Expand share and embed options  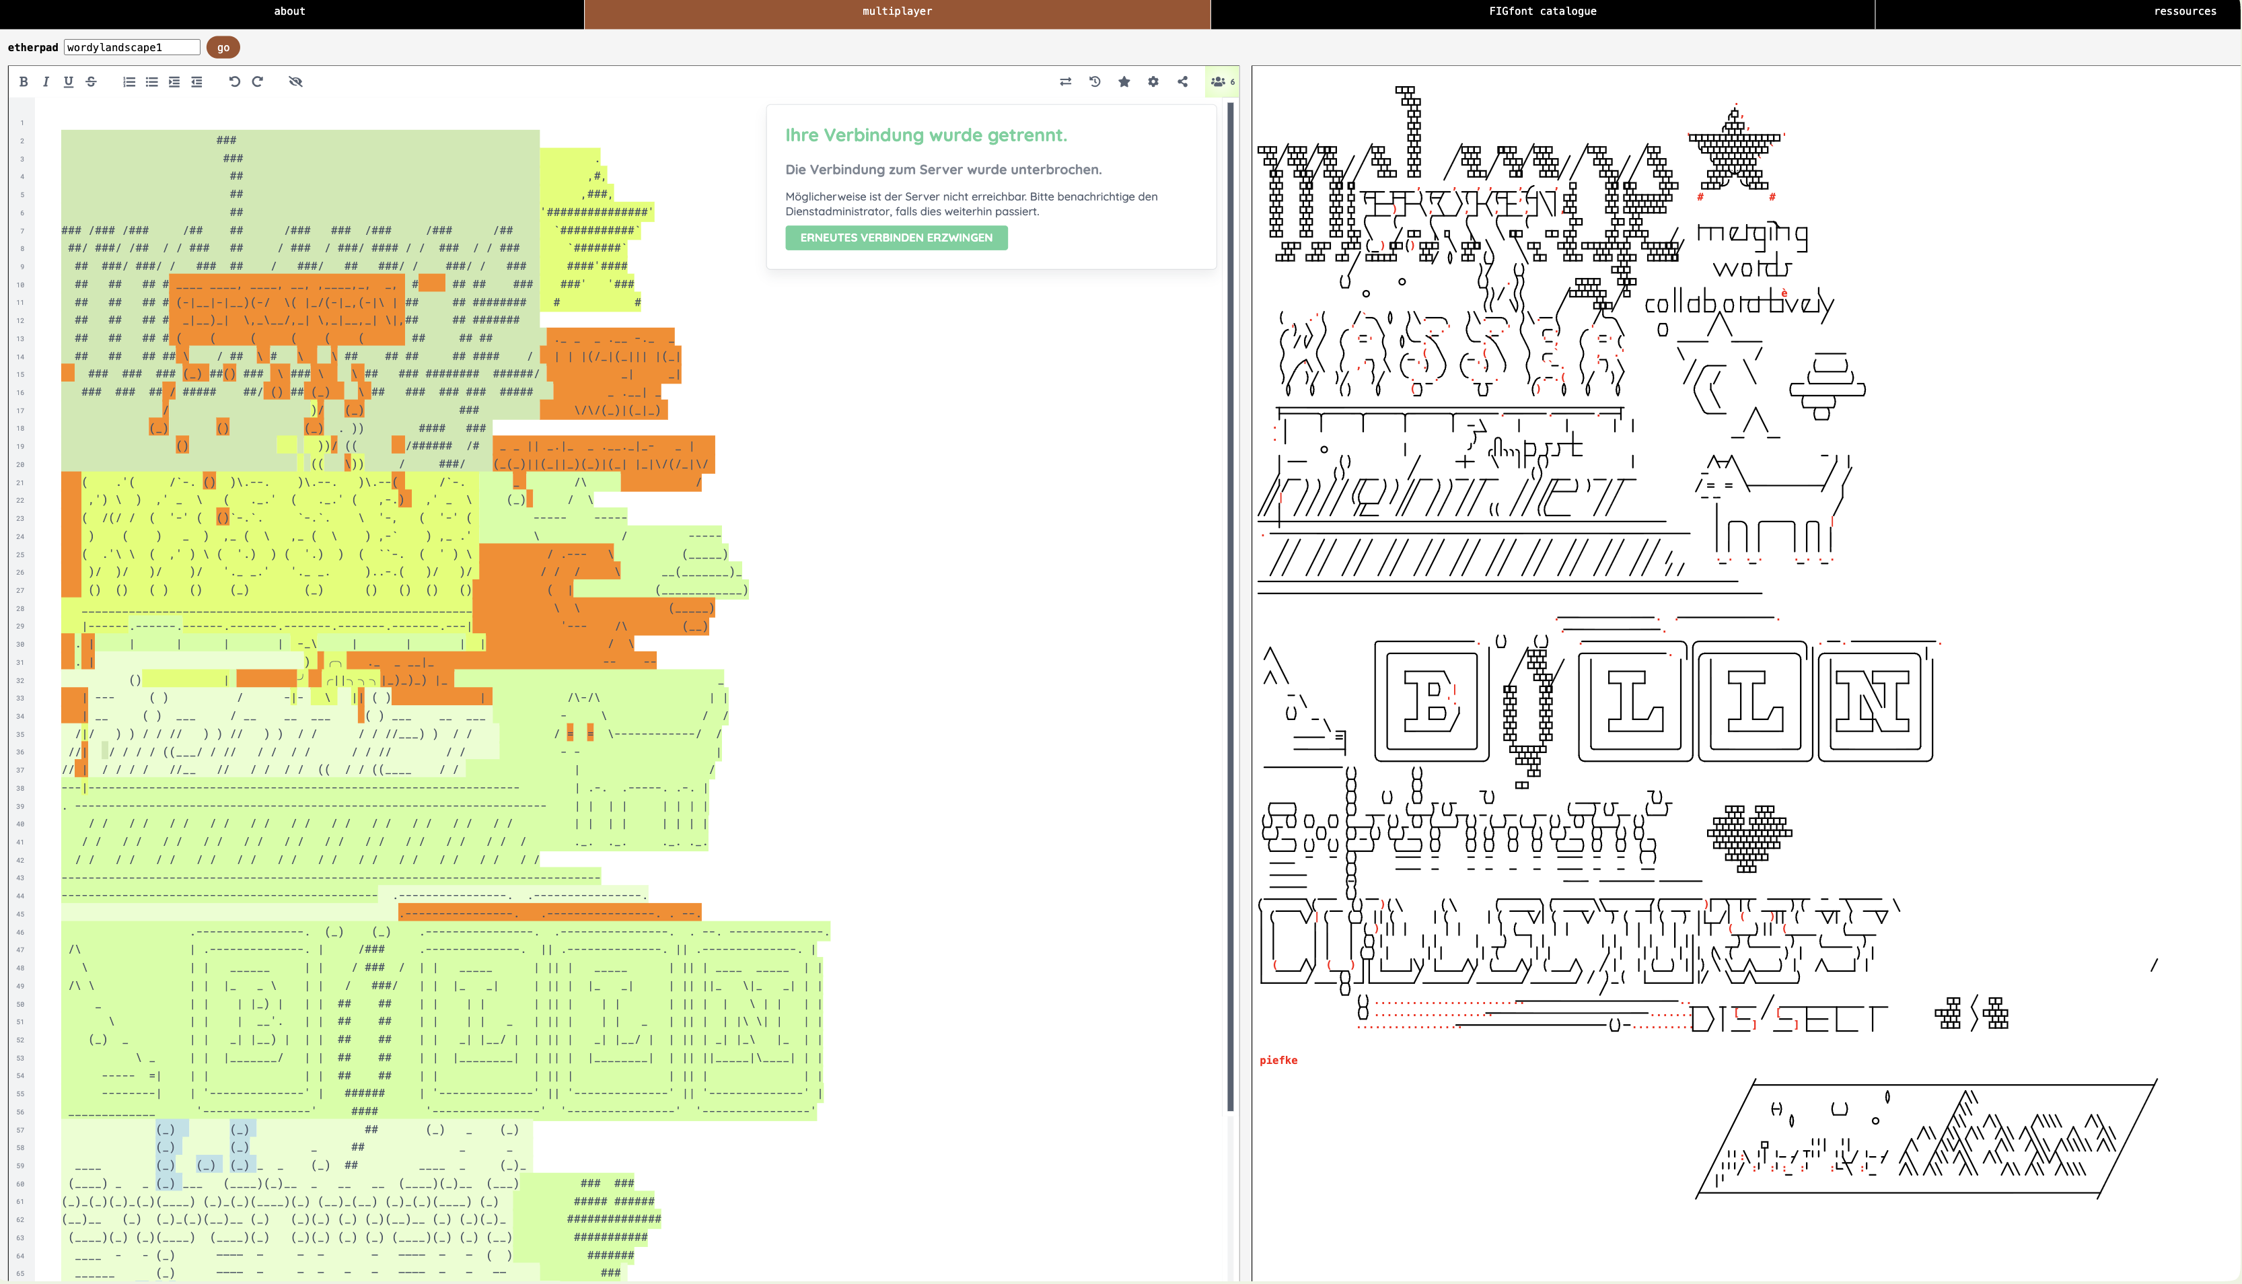click(1182, 81)
